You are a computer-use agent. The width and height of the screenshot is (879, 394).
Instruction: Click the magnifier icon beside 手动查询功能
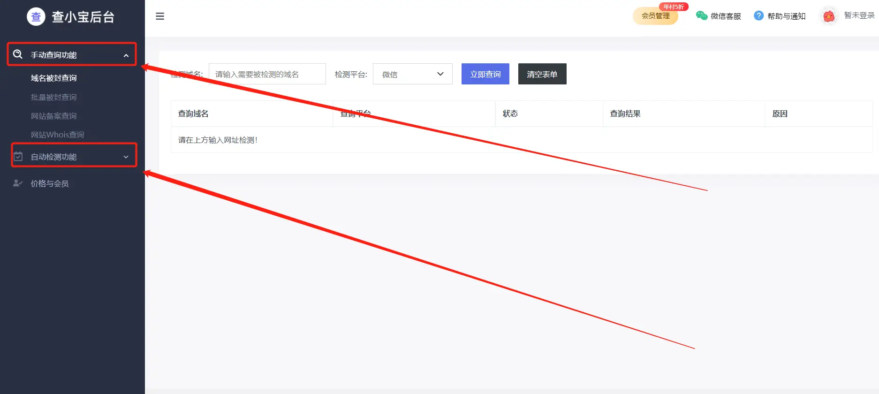(18, 54)
